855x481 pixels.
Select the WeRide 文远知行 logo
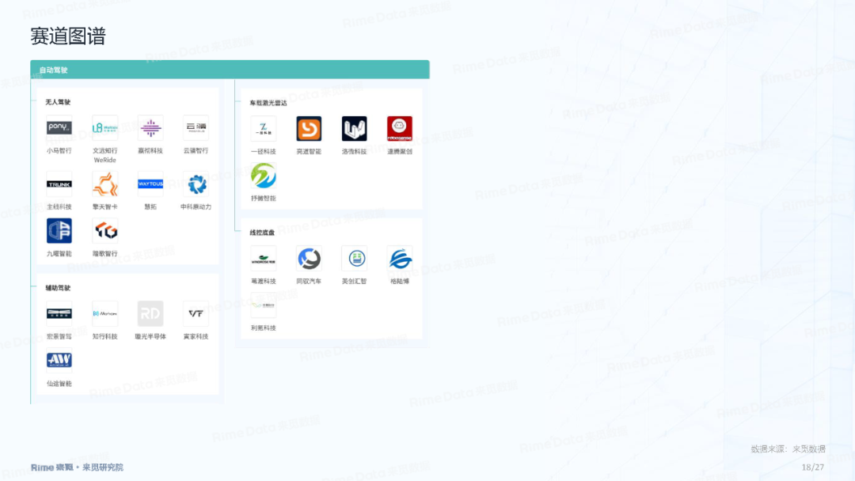click(x=104, y=127)
